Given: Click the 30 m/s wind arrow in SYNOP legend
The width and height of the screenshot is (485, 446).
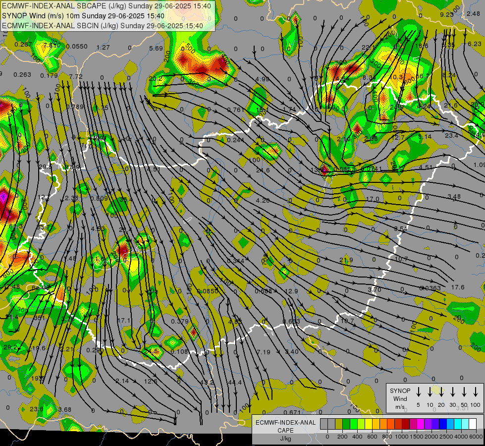Looking at the screenshot, I should [452, 392].
